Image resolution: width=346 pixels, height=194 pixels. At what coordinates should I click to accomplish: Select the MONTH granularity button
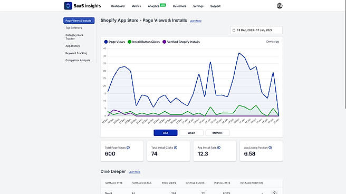pos(217,133)
